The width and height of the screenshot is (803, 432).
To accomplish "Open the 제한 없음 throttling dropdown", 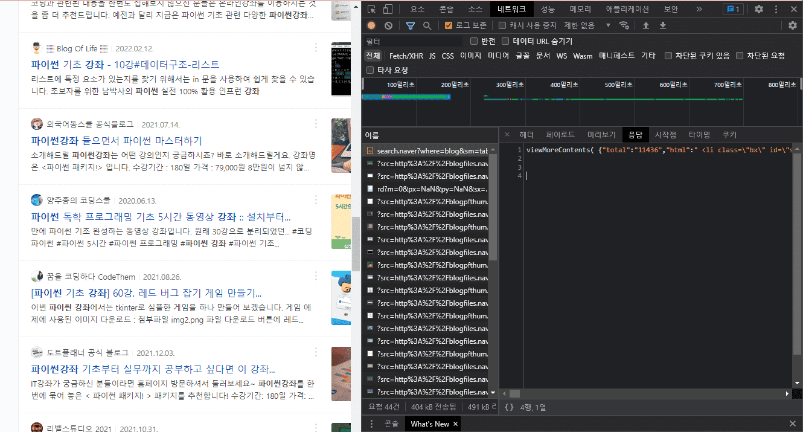I will pos(587,25).
